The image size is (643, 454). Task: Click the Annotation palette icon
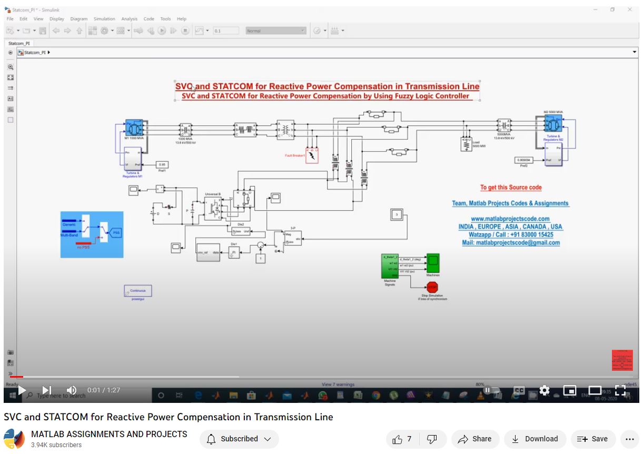[x=10, y=98]
